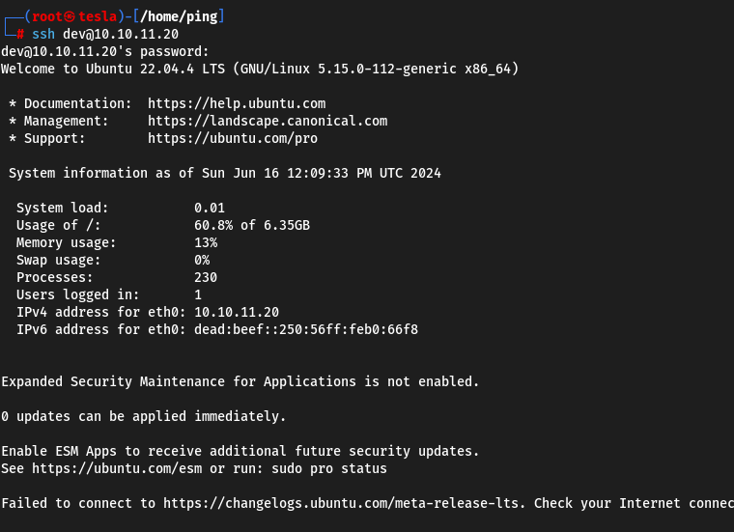The height and width of the screenshot is (532, 734).
Task: Open the help.ubuntu.com documentation link
Action: click(237, 103)
